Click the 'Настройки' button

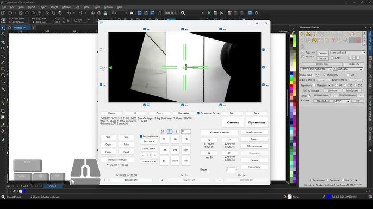(x=184, y=113)
